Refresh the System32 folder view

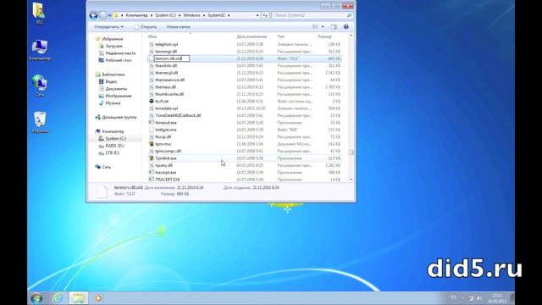click(x=265, y=15)
